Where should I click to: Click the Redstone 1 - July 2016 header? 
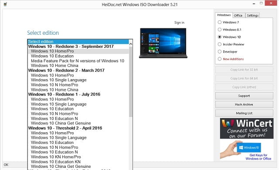[x=78, y=94]
